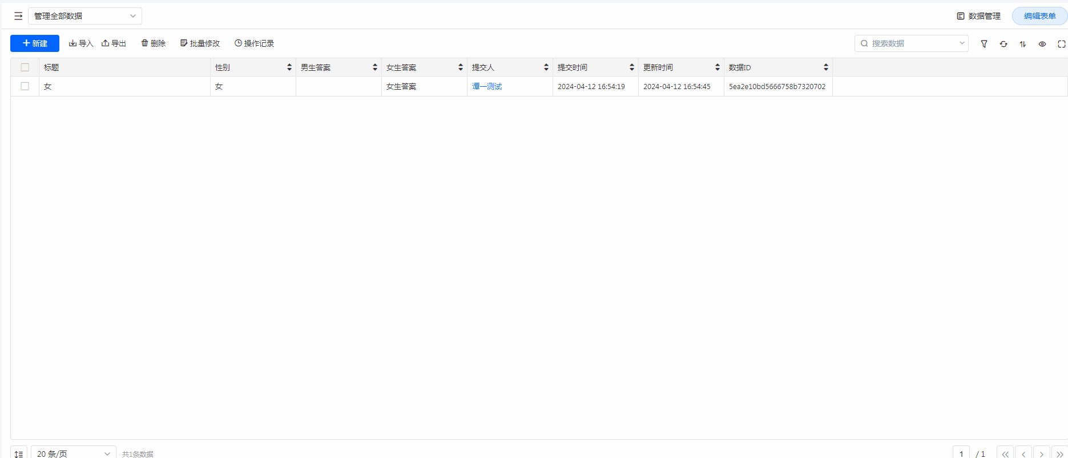The height and width of the screenshot is (458, 1068).
Task: Click the row height icon at bottom left
Action: 19,453
